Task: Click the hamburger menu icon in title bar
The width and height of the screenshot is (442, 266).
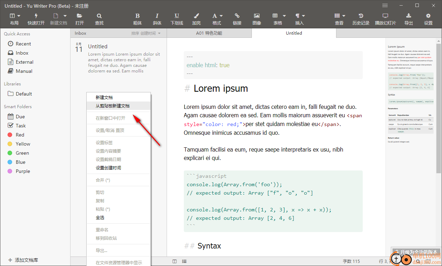Action: click(x=385, y=6)
